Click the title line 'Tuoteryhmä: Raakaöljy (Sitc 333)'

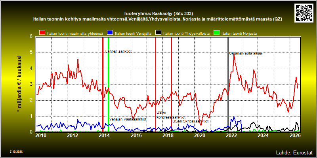click(x=158, y=14)
